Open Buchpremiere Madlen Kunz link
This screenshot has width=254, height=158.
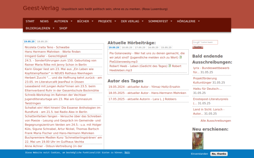click(63, 139)
